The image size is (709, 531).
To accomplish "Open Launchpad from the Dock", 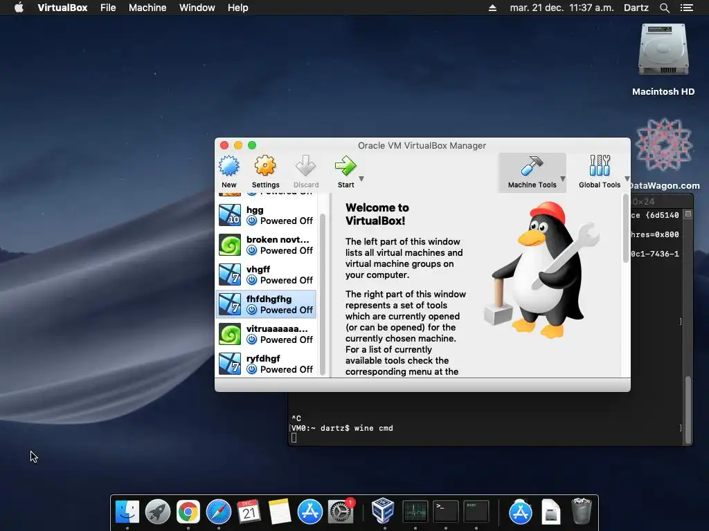I will [x=158, y=512].
